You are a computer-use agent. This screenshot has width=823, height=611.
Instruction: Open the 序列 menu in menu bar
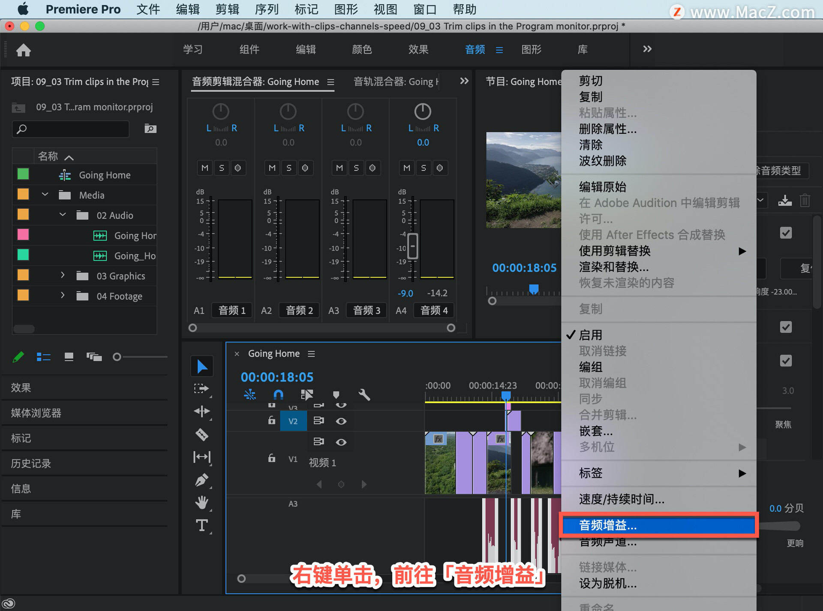tap(266, 9)
